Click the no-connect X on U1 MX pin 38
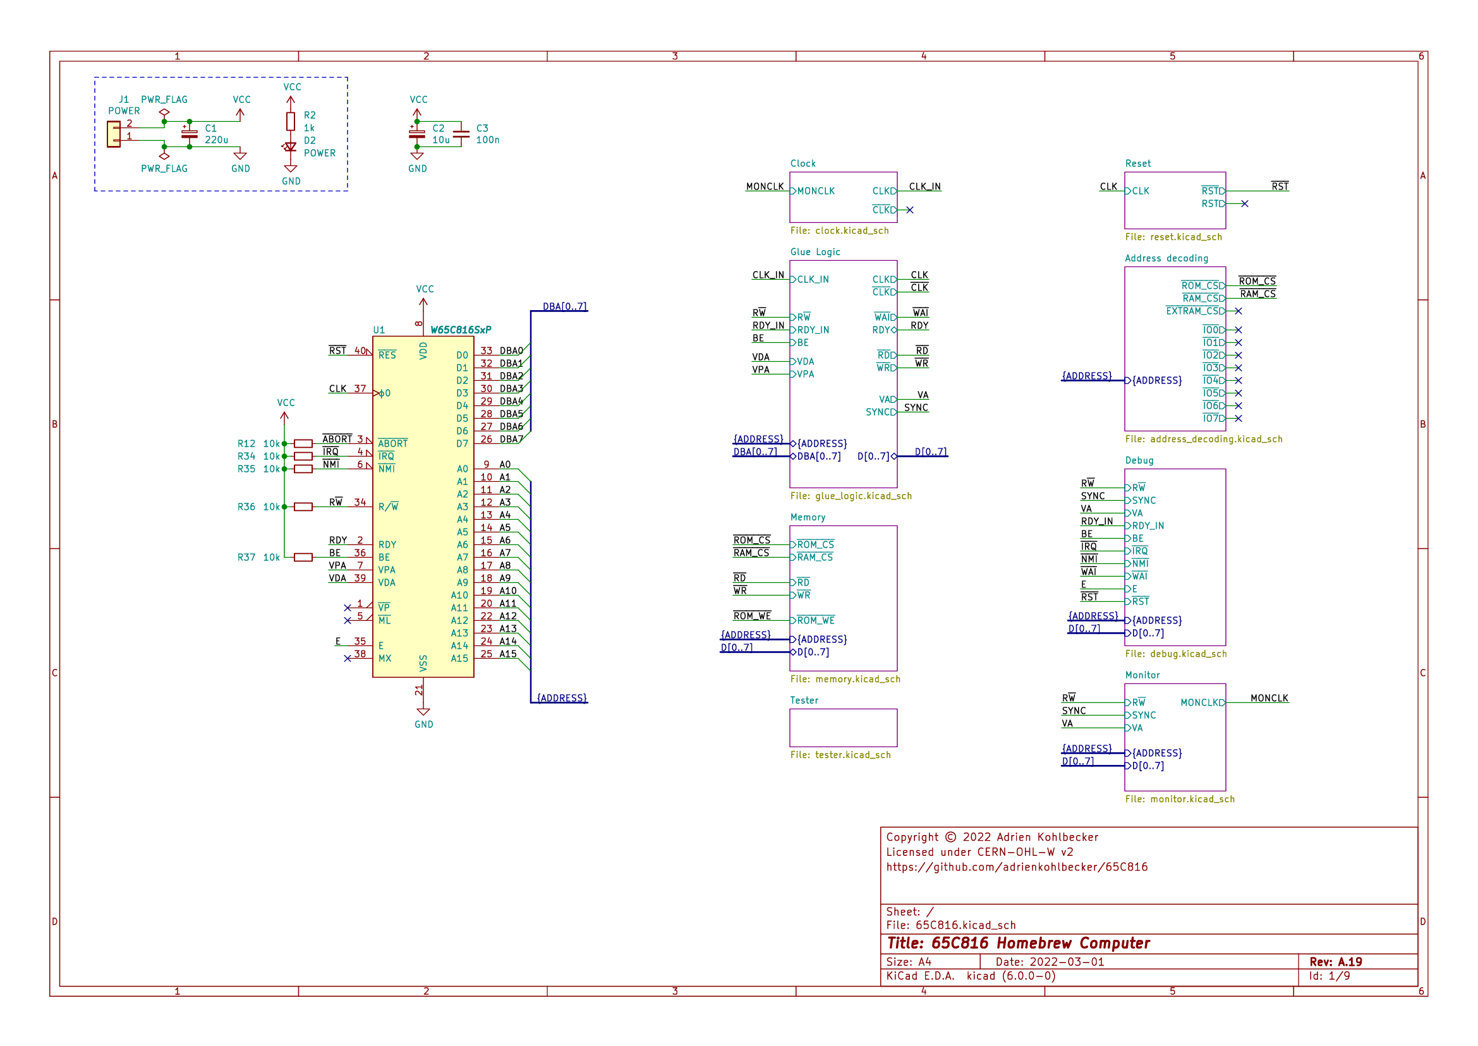This screenshot has width=1478, height=1046. (348, 658)
